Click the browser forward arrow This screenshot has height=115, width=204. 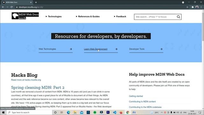coord(7,7)
